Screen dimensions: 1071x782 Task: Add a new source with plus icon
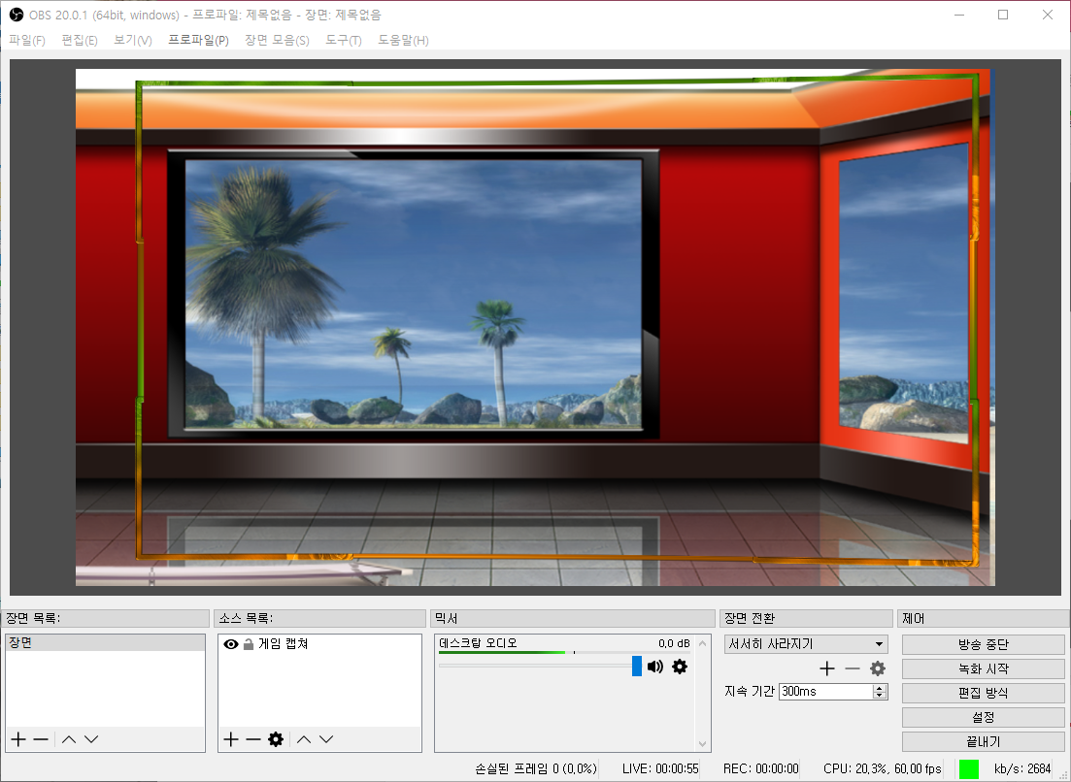[231, 739]
